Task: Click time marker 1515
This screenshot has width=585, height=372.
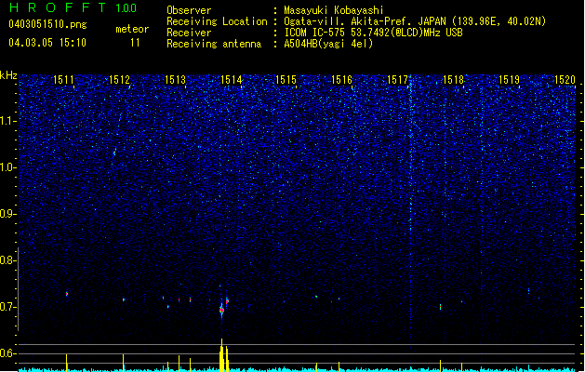Action: tap(286, 80)
